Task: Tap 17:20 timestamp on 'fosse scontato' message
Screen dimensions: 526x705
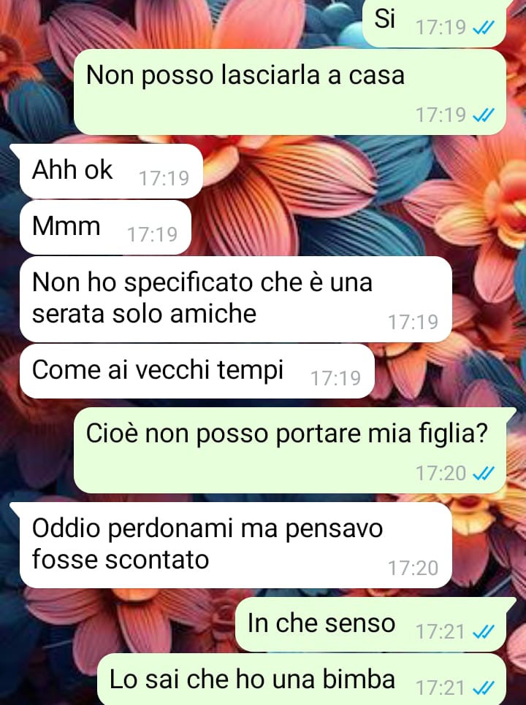Action: pos(413,569)
